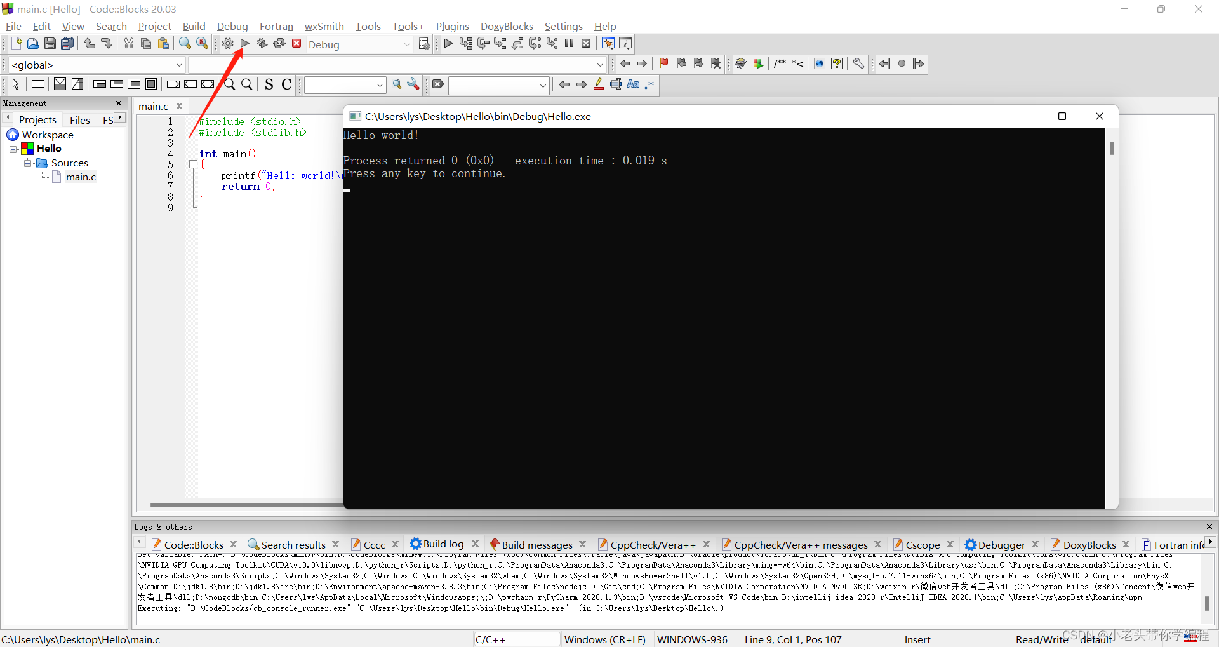Click Step into debug icon
This screenshot has height=647, width=1219.
click(500, 43)
